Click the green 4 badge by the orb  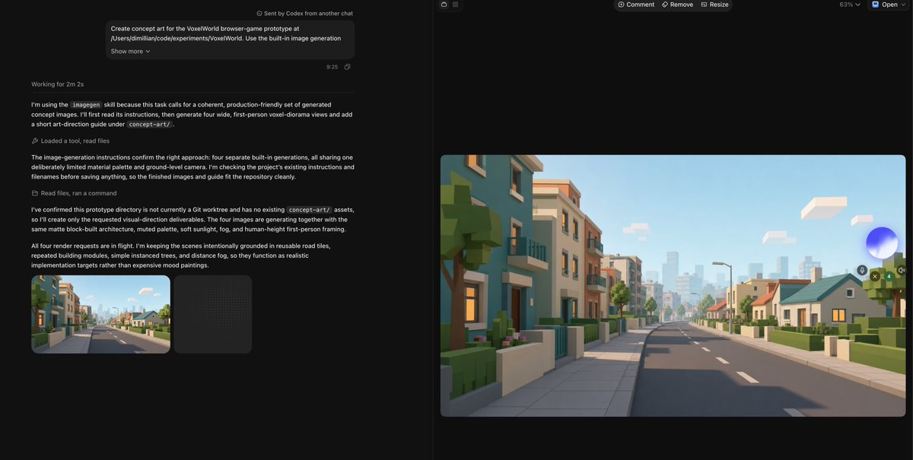click(x=889, y=277)
